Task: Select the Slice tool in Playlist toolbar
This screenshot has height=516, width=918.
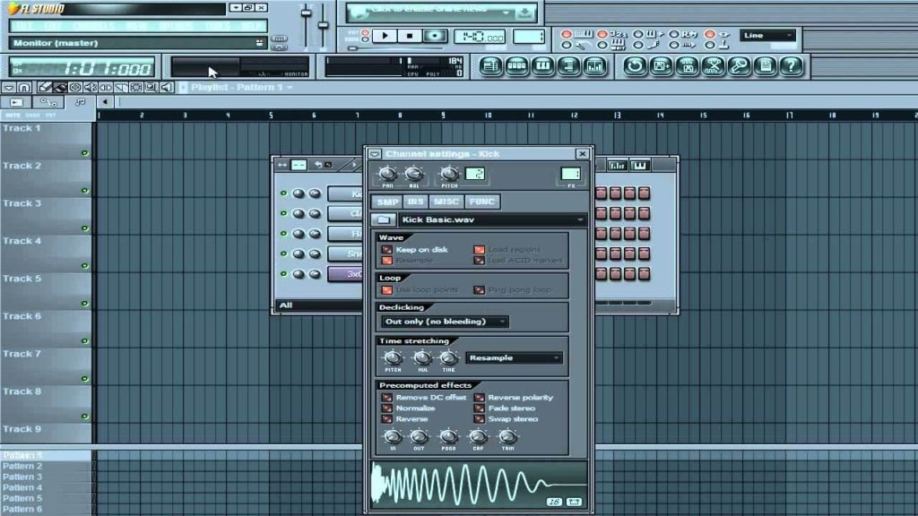Action: point(121,87)
